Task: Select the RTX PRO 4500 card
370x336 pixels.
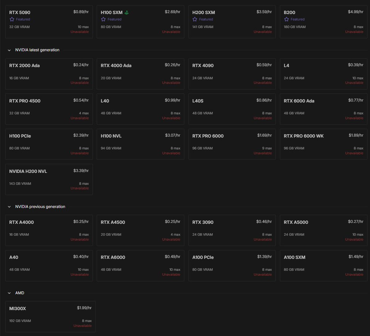Action: 49,109
